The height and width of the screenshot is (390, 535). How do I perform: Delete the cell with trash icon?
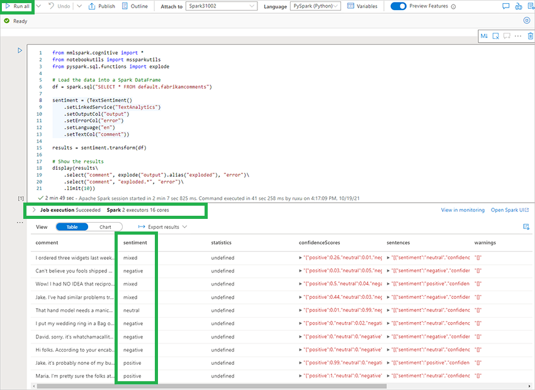click(x=530, y=36)
